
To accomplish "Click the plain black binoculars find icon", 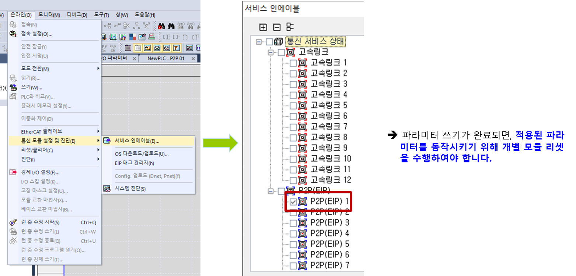I will pyautogui.click(x=171, y=26).
